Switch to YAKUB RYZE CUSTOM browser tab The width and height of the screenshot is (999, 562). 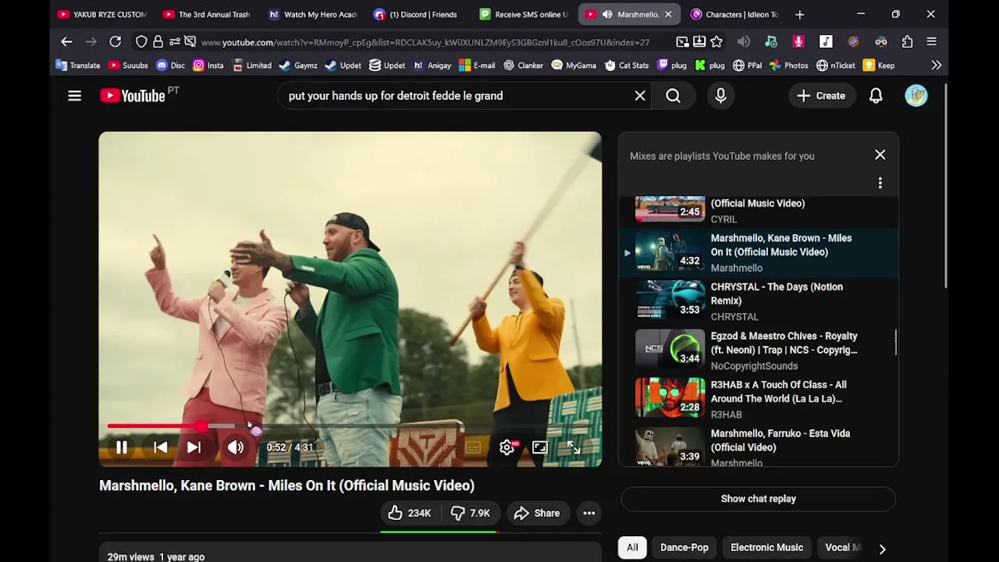point(102,14)
